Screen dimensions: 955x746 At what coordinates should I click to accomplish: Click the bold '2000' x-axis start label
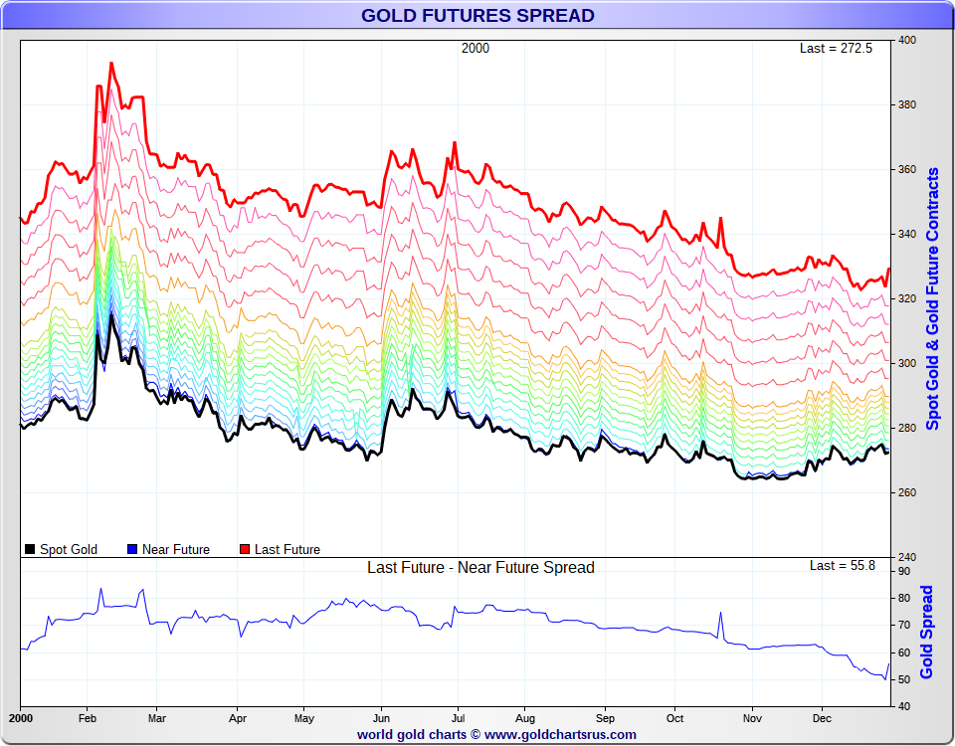pyautogui.click(x=21, y=718)
